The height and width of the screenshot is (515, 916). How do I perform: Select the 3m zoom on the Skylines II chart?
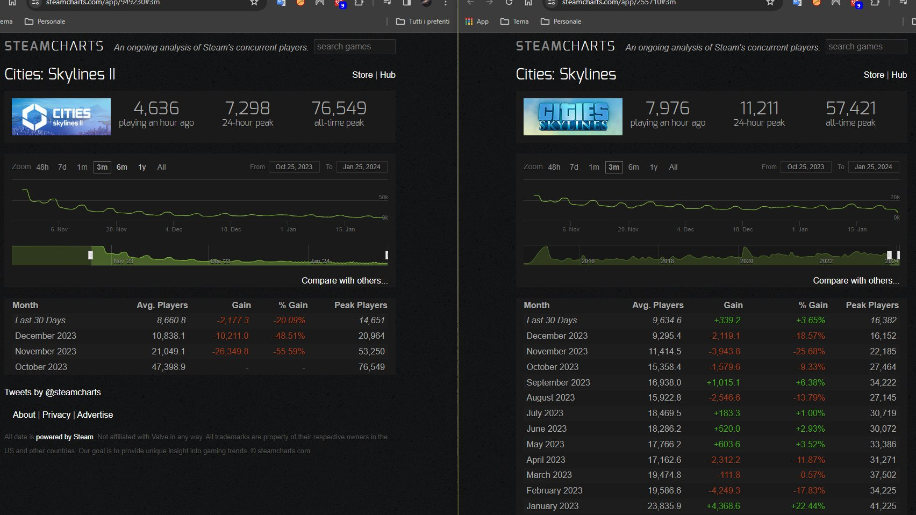[x=102, y=167]
